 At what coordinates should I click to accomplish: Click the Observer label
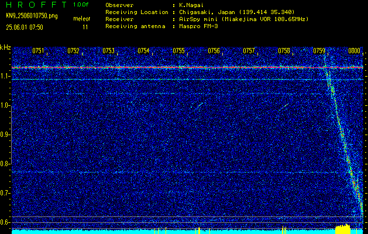(119, 5)
